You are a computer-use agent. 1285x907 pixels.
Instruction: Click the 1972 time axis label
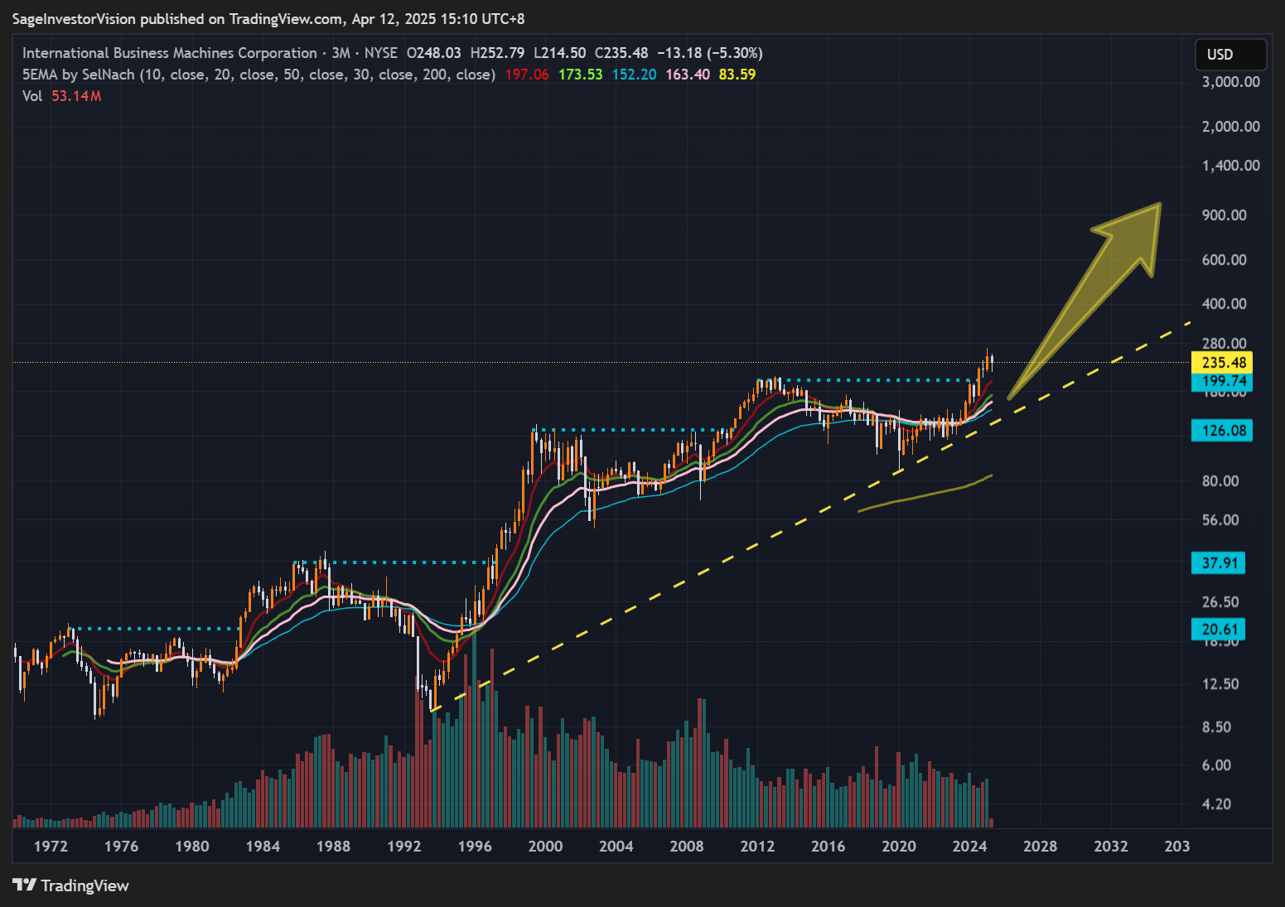coord(51,847)
